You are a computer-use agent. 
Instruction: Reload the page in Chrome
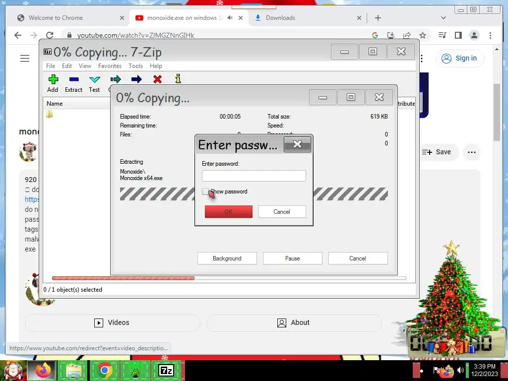coord(50,35)
